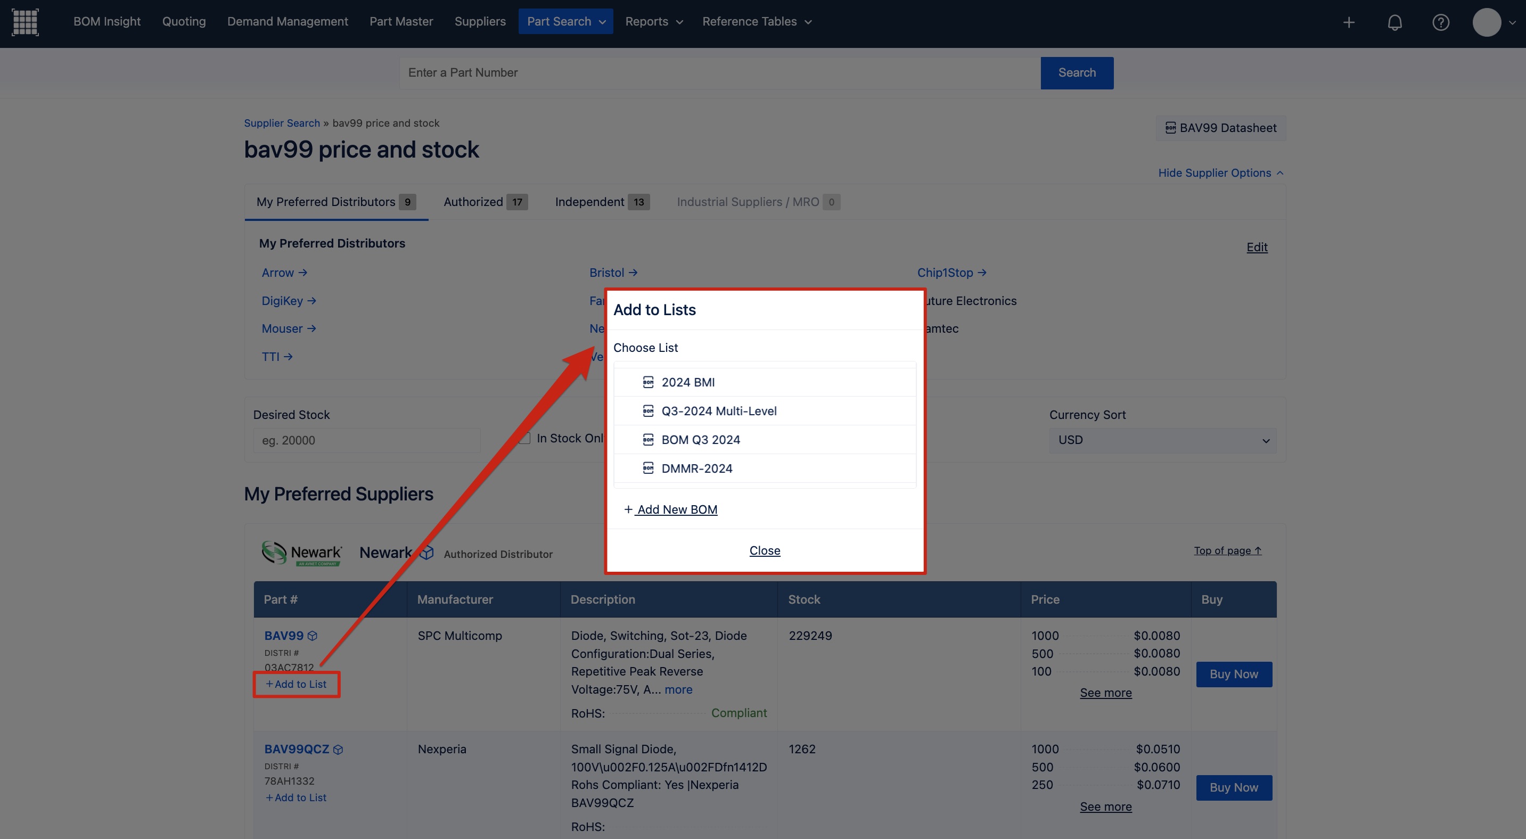This screenshot has width=1526, height=839.
Task: Expand more text in BAV99 description
Action: [678, 689]
